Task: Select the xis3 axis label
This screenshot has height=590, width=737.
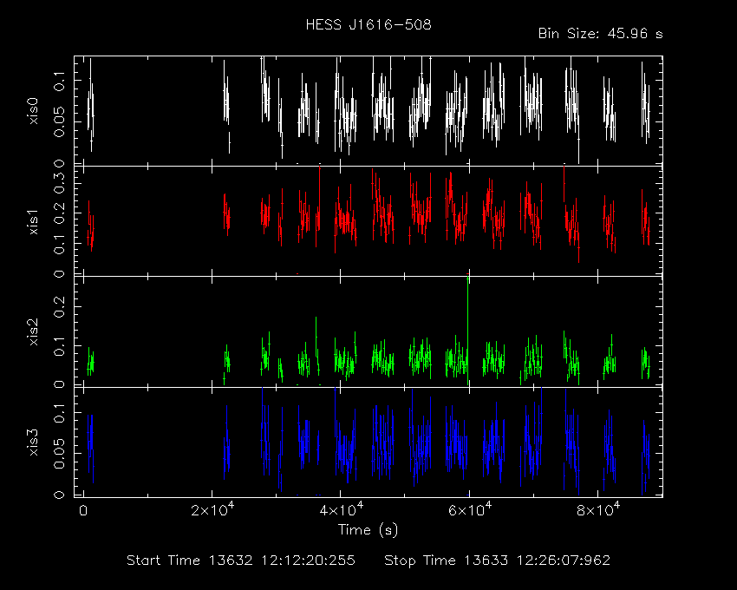Action: pyautogui.click(x=33, y=442)
